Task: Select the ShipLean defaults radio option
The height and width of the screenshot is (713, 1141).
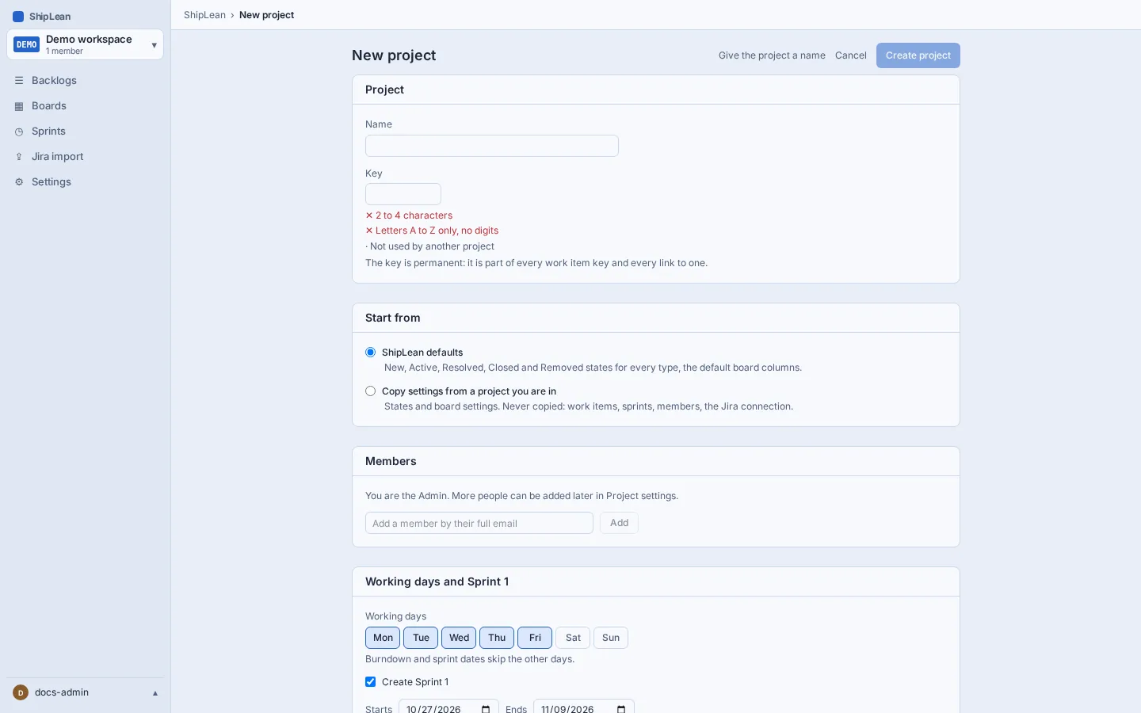Action: [370, 353]
